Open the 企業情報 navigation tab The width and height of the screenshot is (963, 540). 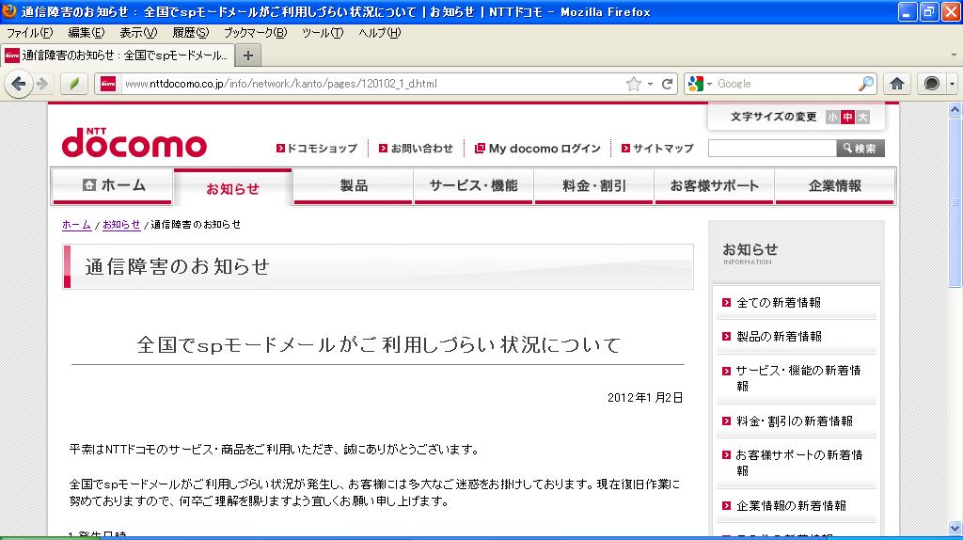point(835,185)
